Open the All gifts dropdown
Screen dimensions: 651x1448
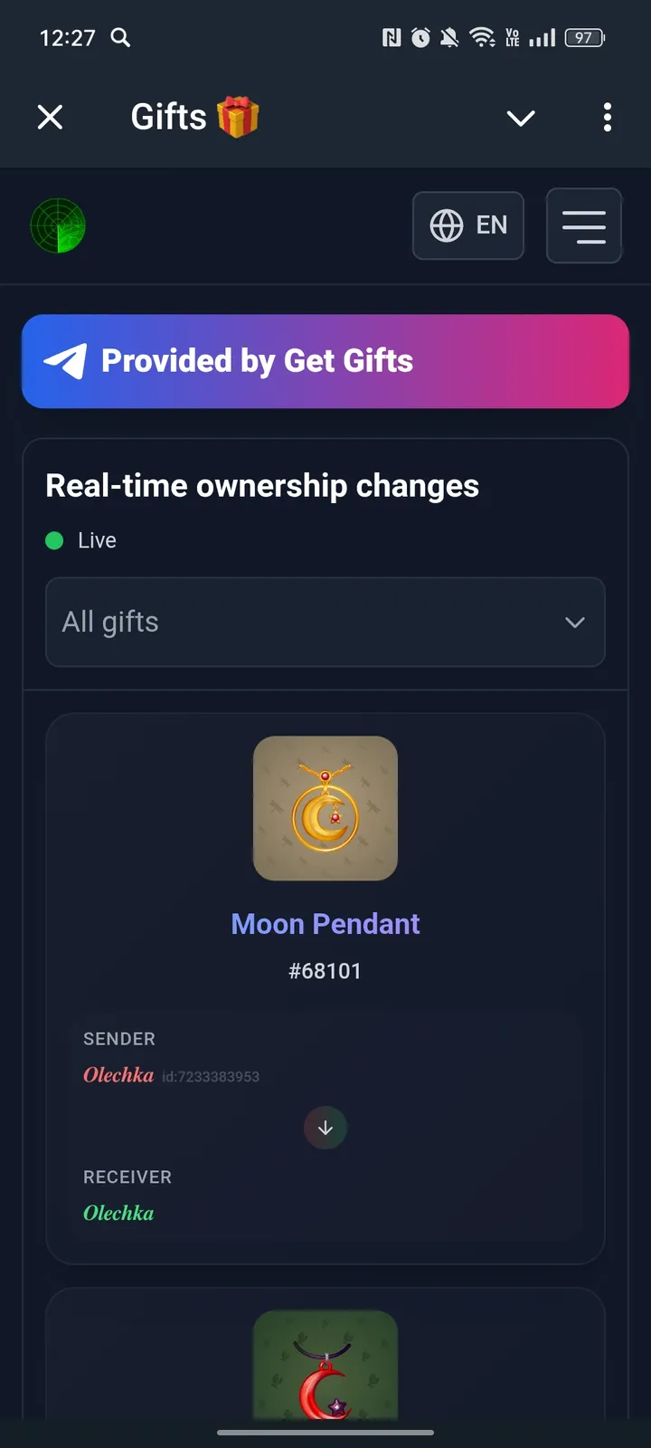pos(325,623)
